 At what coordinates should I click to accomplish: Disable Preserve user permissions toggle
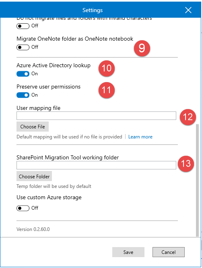coord(23,95)
